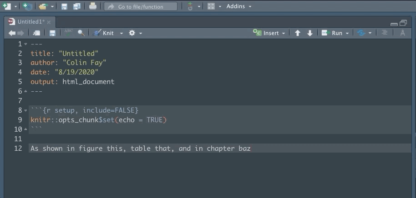416x198 pixels.
Task: Click the Create Project icon
Action: [27, 6]
